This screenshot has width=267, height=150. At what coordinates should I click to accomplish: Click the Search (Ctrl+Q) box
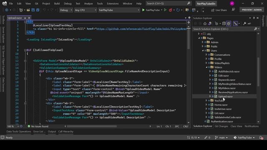(168, 3)
